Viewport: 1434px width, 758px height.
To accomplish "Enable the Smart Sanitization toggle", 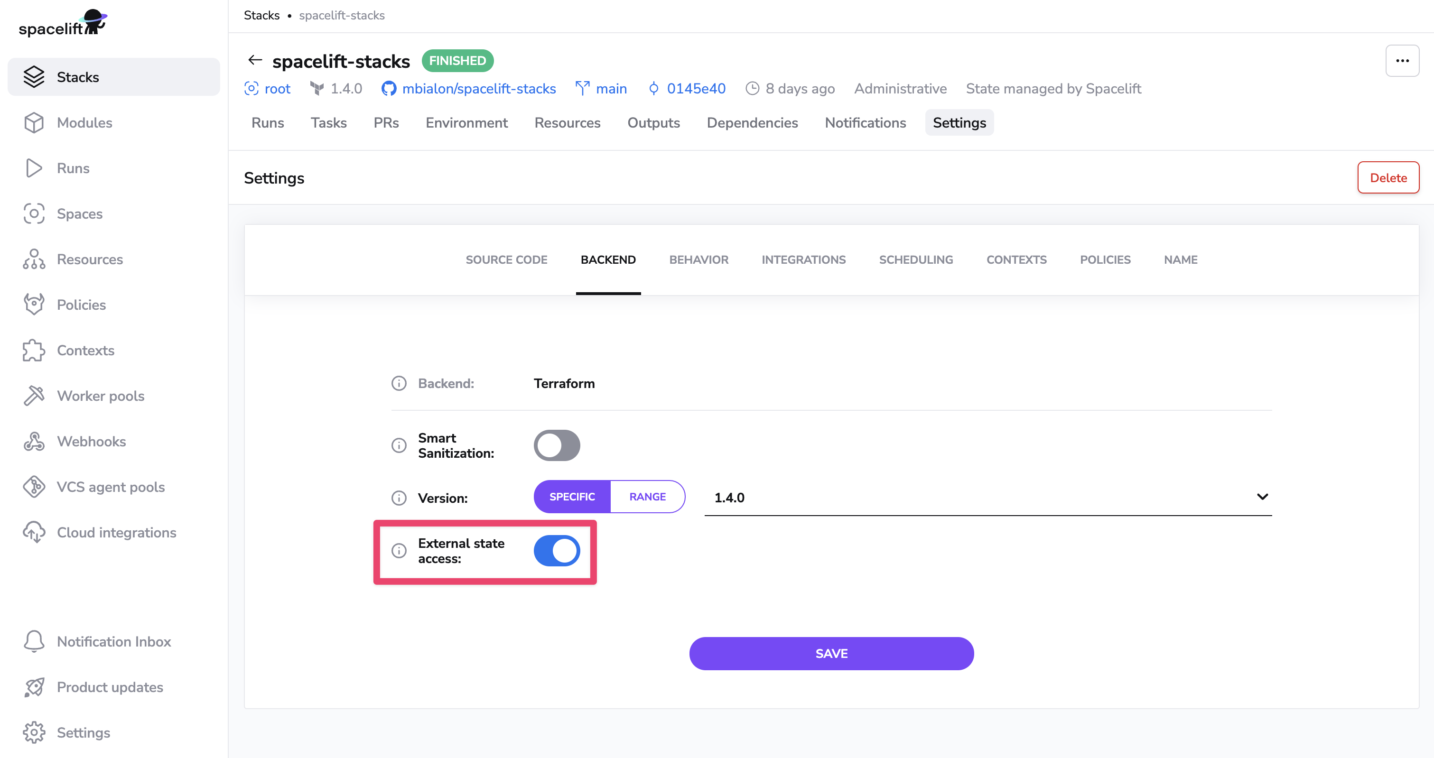I will pyautogui.click(x=557, y=445).
